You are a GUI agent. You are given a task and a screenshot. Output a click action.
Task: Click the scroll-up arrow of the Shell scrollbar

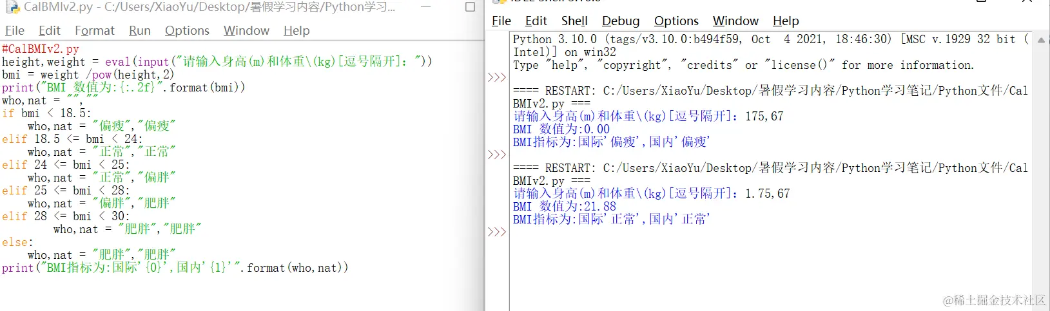tap(1041, 40)
